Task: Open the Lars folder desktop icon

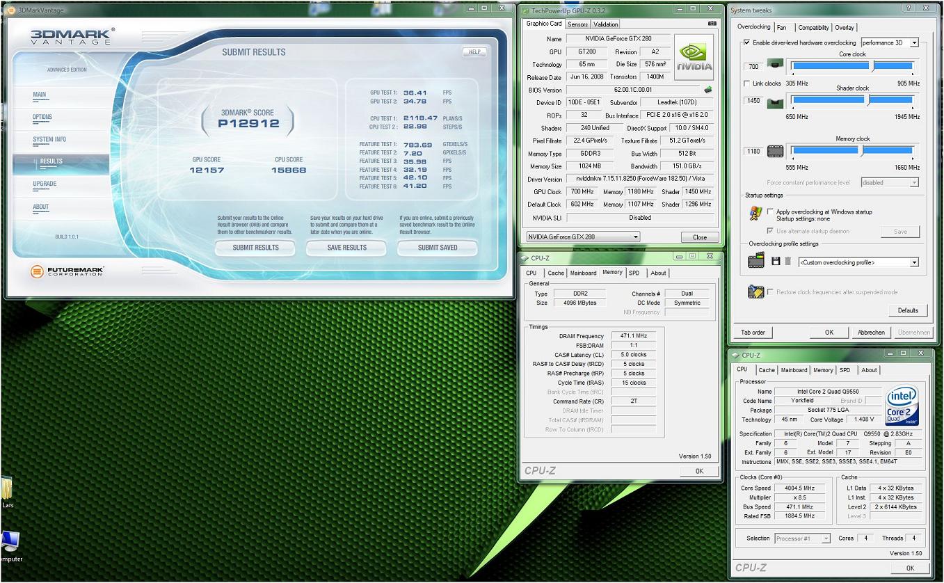Action: 7,493
